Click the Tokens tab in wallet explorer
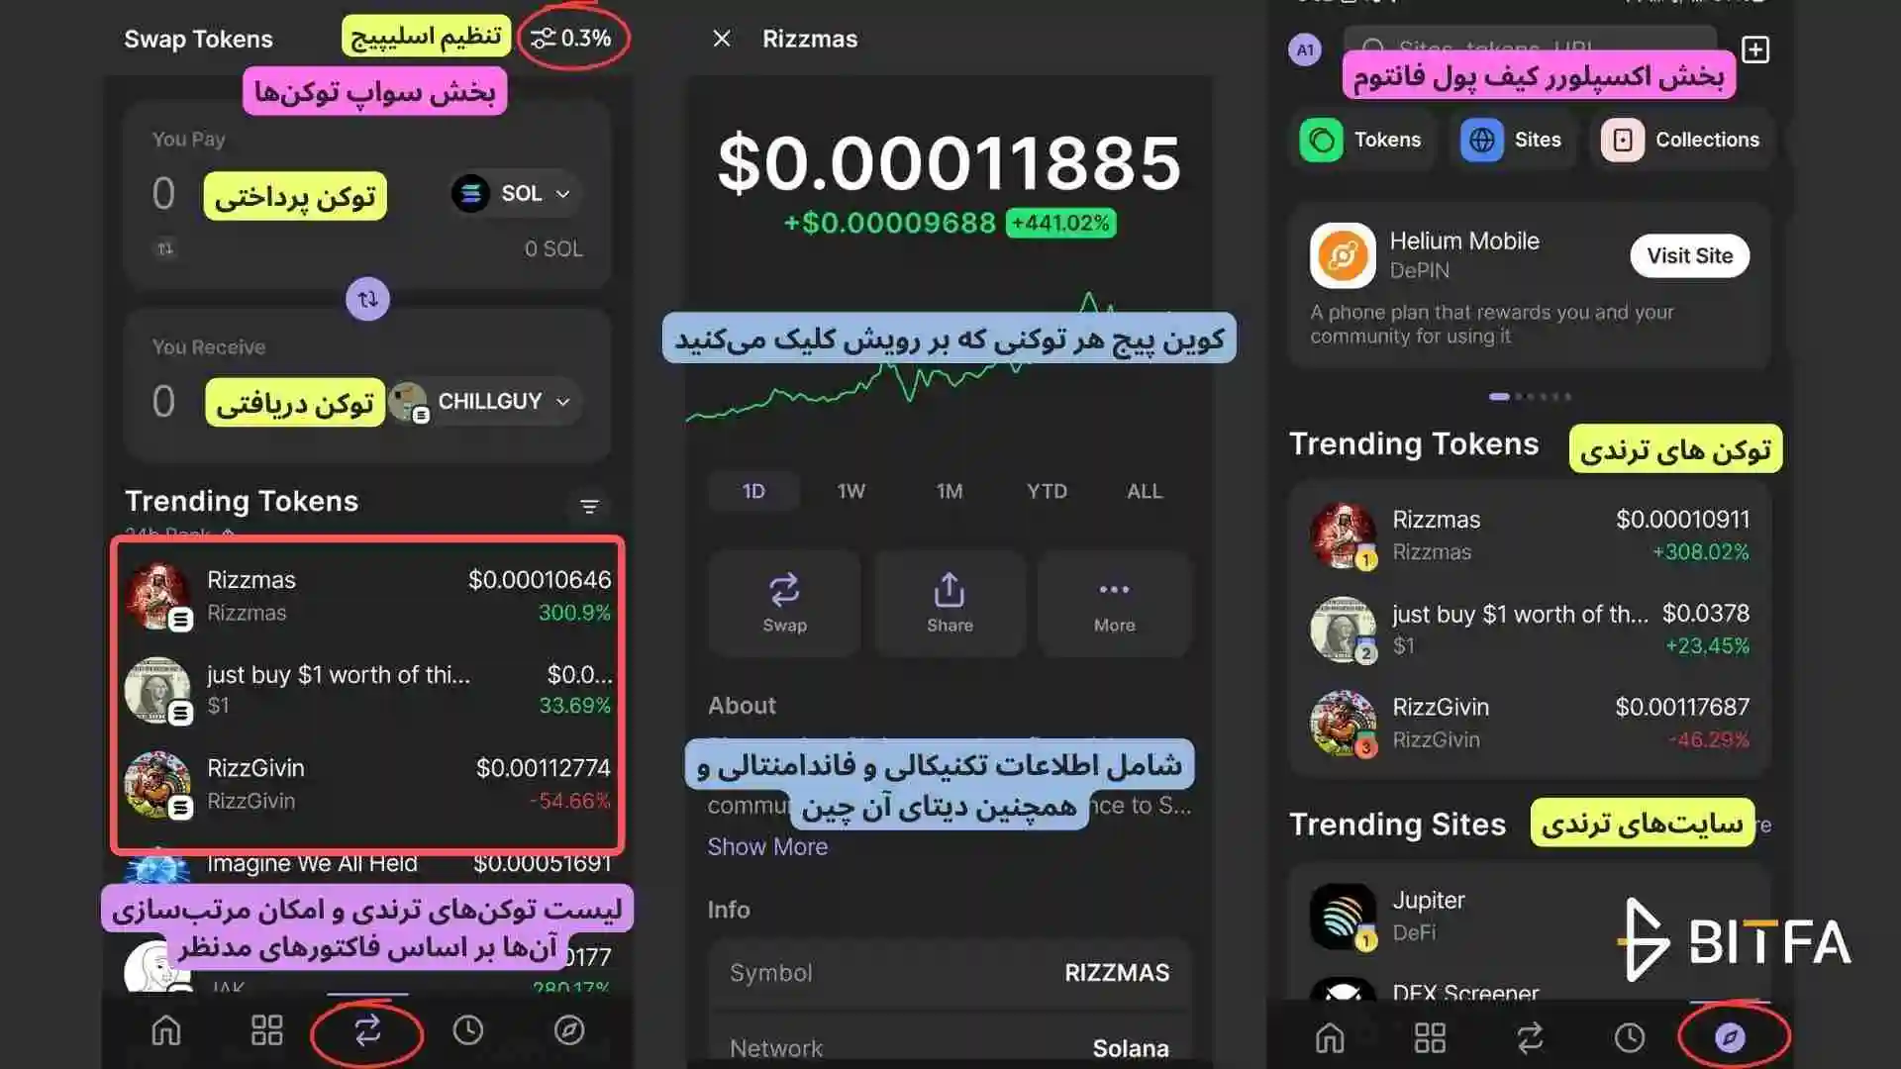 (x=1363, y=140)
